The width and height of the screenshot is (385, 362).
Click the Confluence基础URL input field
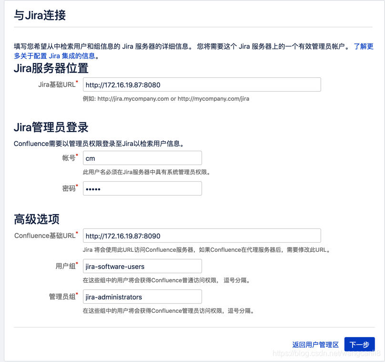[x=202, y=236]
